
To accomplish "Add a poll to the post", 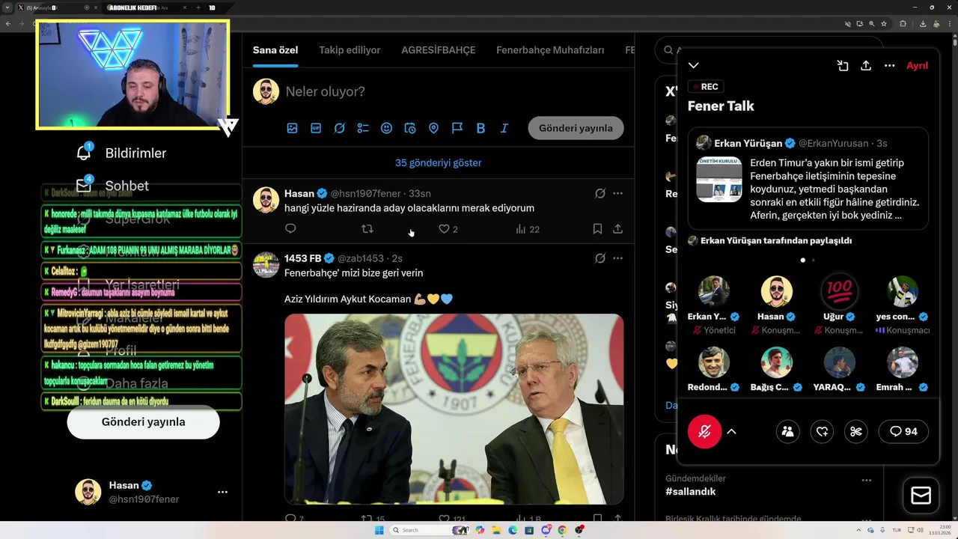I will point(363,128).
